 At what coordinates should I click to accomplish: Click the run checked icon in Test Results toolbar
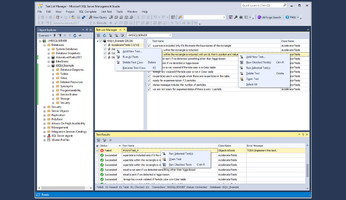tap(99, 140)
